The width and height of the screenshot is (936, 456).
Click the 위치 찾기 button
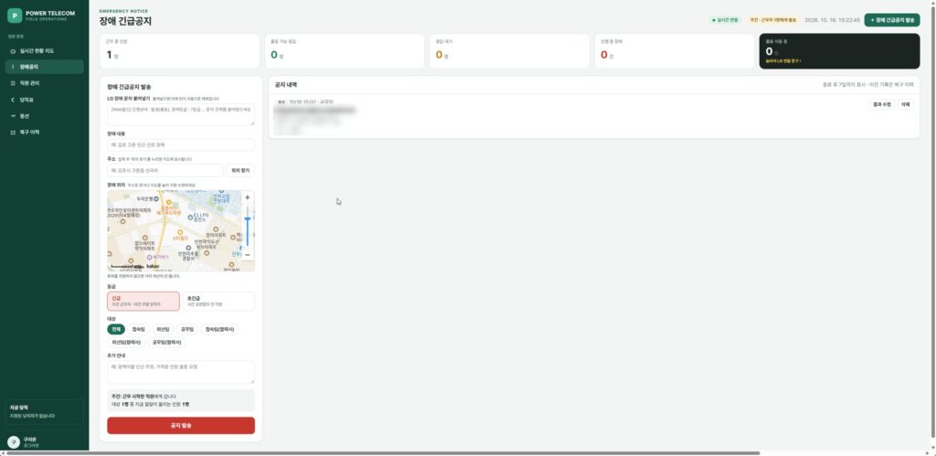click(240, 171)
